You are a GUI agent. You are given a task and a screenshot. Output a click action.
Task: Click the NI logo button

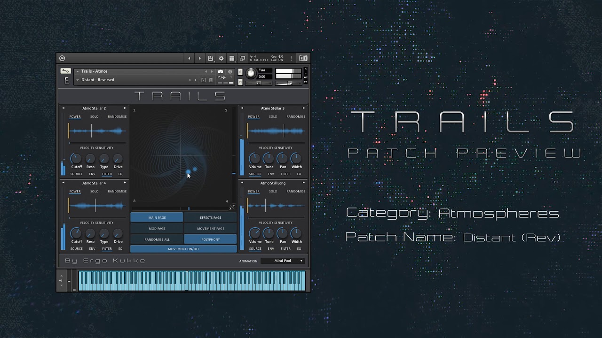[303, 58]
